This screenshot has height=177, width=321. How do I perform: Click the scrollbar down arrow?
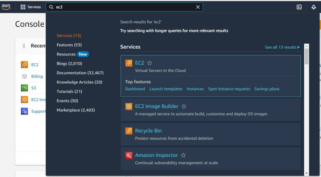(x=307, y=173)
